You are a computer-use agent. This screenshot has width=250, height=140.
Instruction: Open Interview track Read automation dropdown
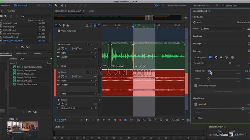click(x=79, y=66)
